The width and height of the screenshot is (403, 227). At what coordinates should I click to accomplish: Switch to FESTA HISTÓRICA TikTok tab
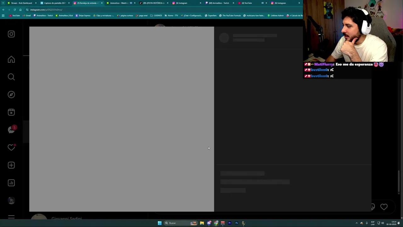(154, 3)
